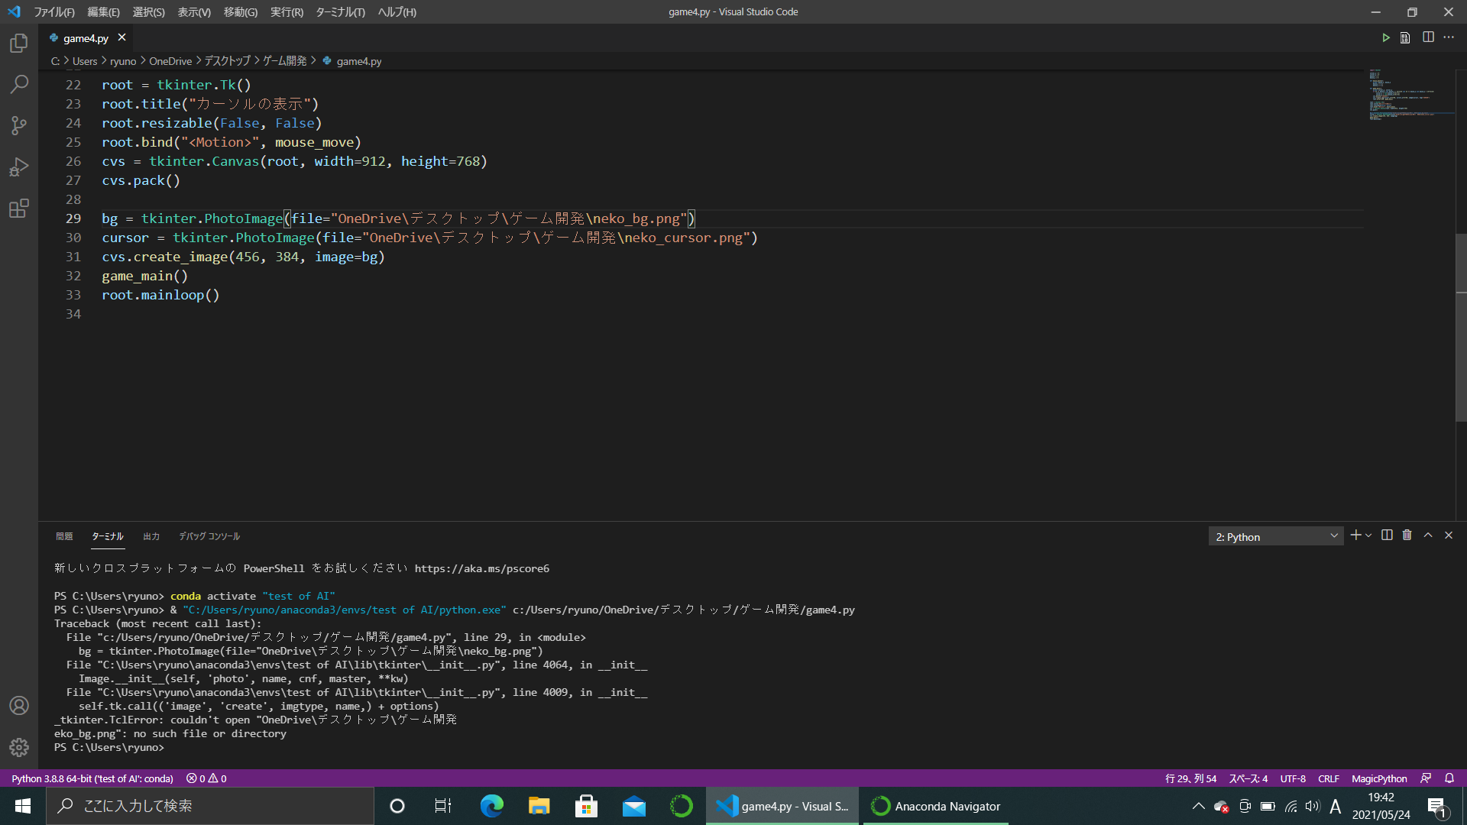Click 'game_main()' on line 32

144,276
